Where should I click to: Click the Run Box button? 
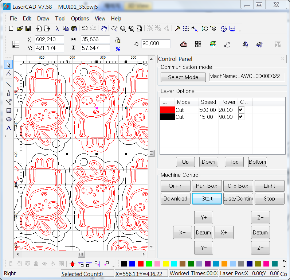pos(207,186)
